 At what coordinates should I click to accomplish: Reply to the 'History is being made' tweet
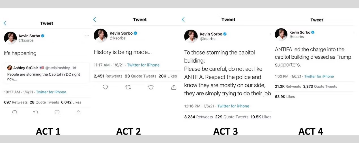[x=105, y=87]
